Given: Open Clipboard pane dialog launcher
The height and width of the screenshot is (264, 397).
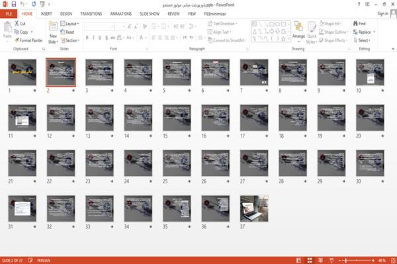Looking at the screenshot, I should (x=44, y=49).
